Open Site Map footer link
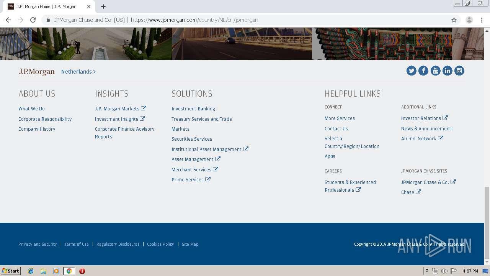This screenshot has height=276, width=490. pos(190,244)
